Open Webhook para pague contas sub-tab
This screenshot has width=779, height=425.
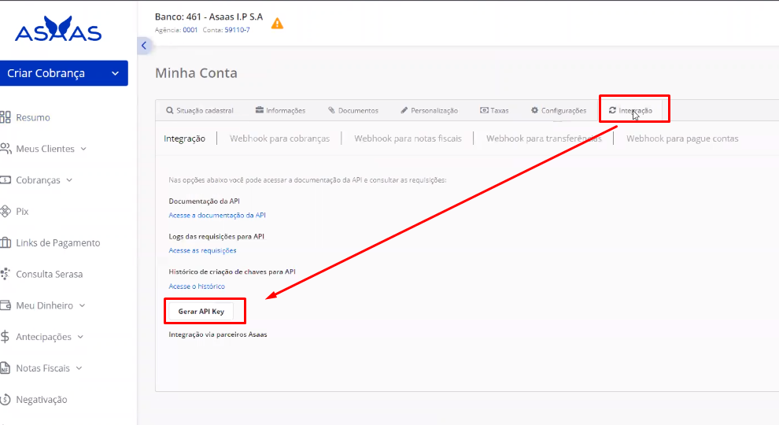[682, 139]
